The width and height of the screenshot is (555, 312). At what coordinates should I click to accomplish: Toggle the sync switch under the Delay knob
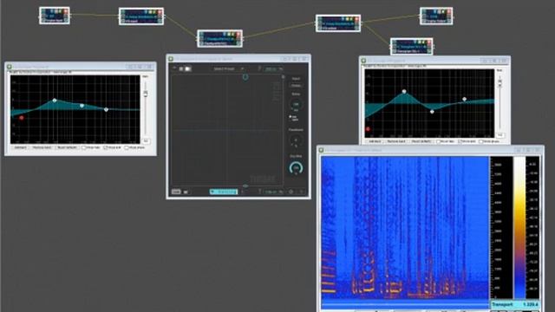(291, 117)
